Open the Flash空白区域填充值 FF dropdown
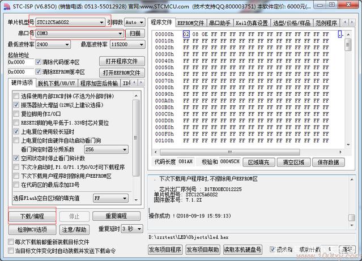 pos(110,198)
